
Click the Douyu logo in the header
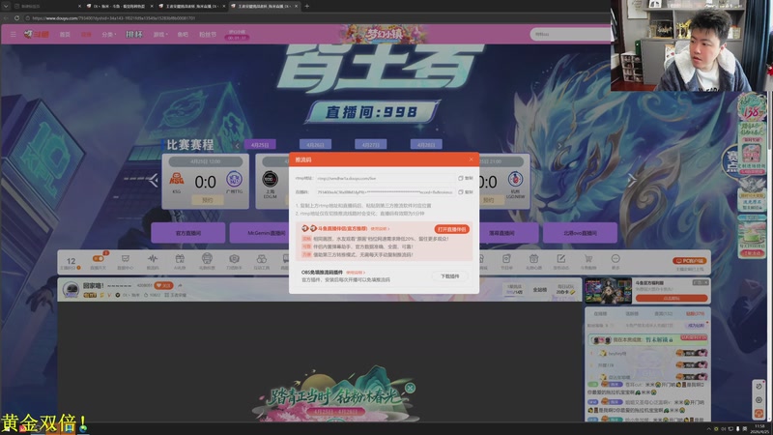click(x=37, y=34)
